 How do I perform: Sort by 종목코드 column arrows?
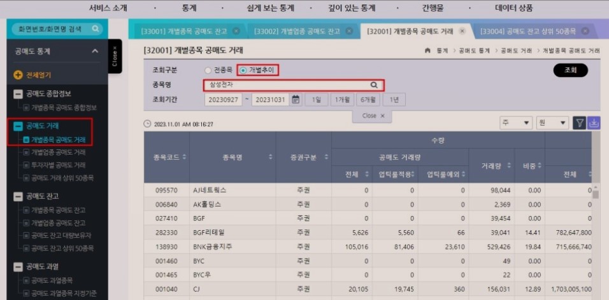pos(184,157)
